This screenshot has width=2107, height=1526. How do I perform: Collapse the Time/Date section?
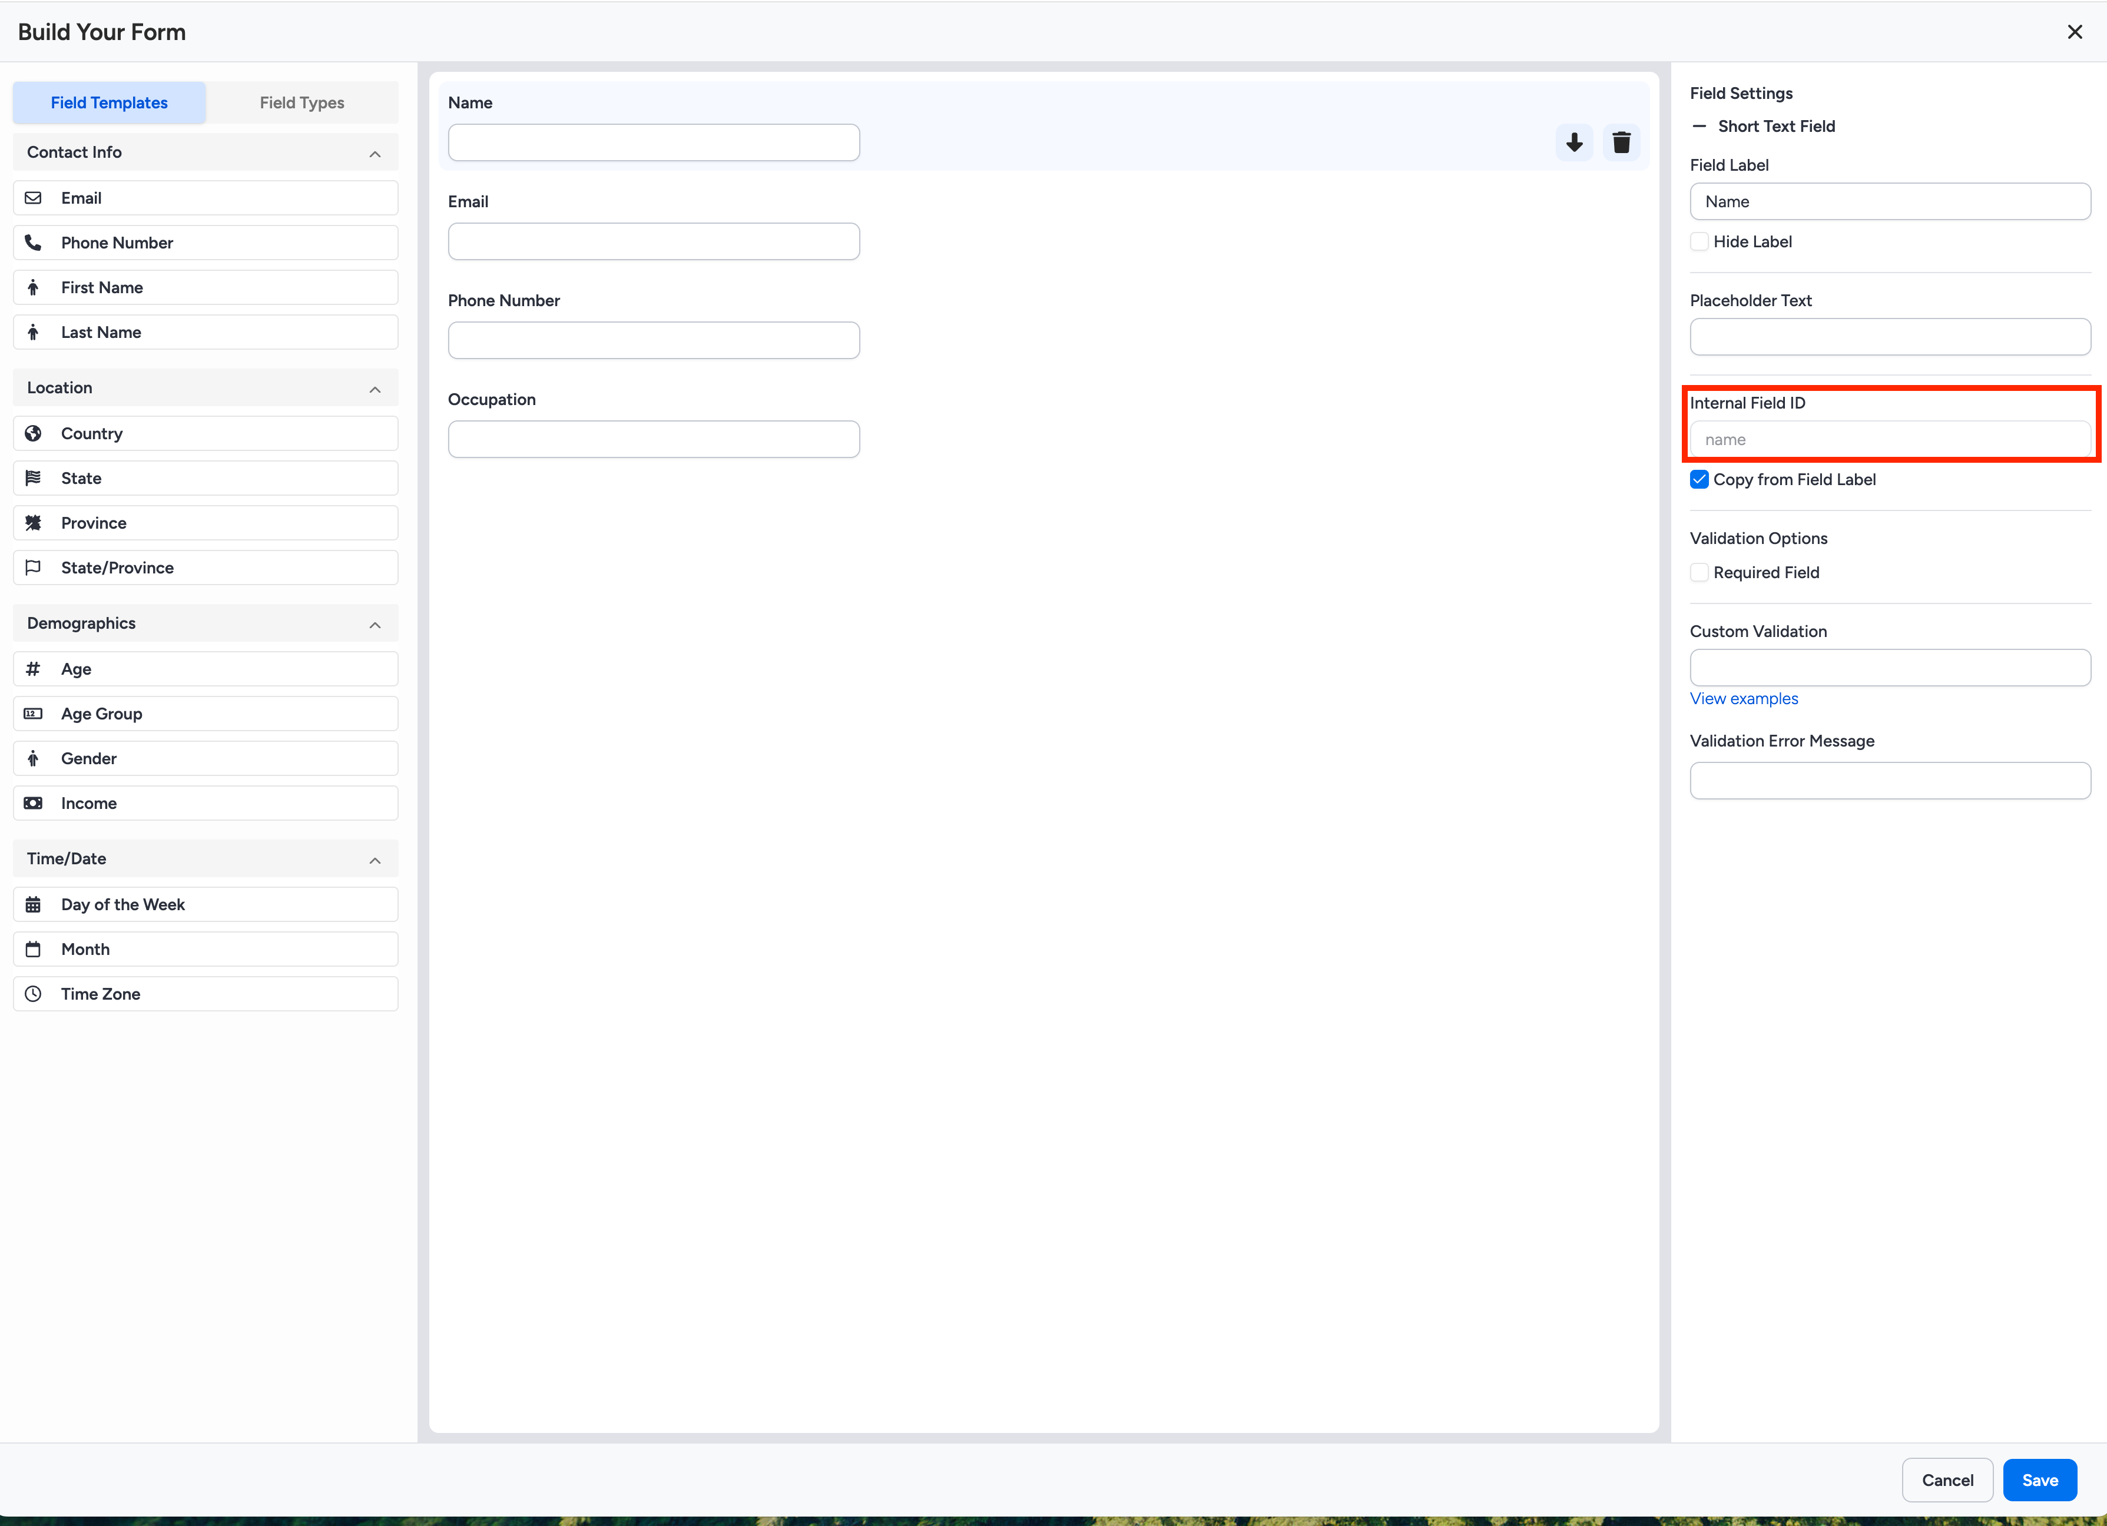click(x=375, y=860)
